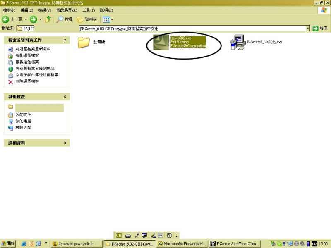Open the Views icon in toolbar
The image size is (331, 248).
(x=106, y=19)
